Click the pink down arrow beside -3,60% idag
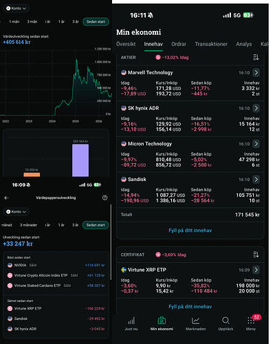This screenshot has width=275, height=344. [x=158, y=255]
